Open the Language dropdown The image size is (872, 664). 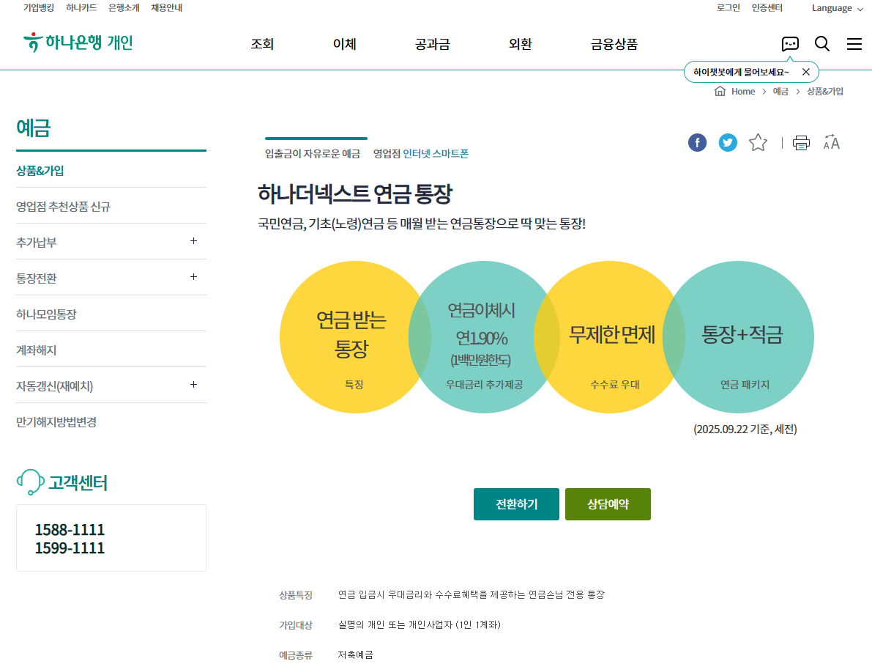837,8
